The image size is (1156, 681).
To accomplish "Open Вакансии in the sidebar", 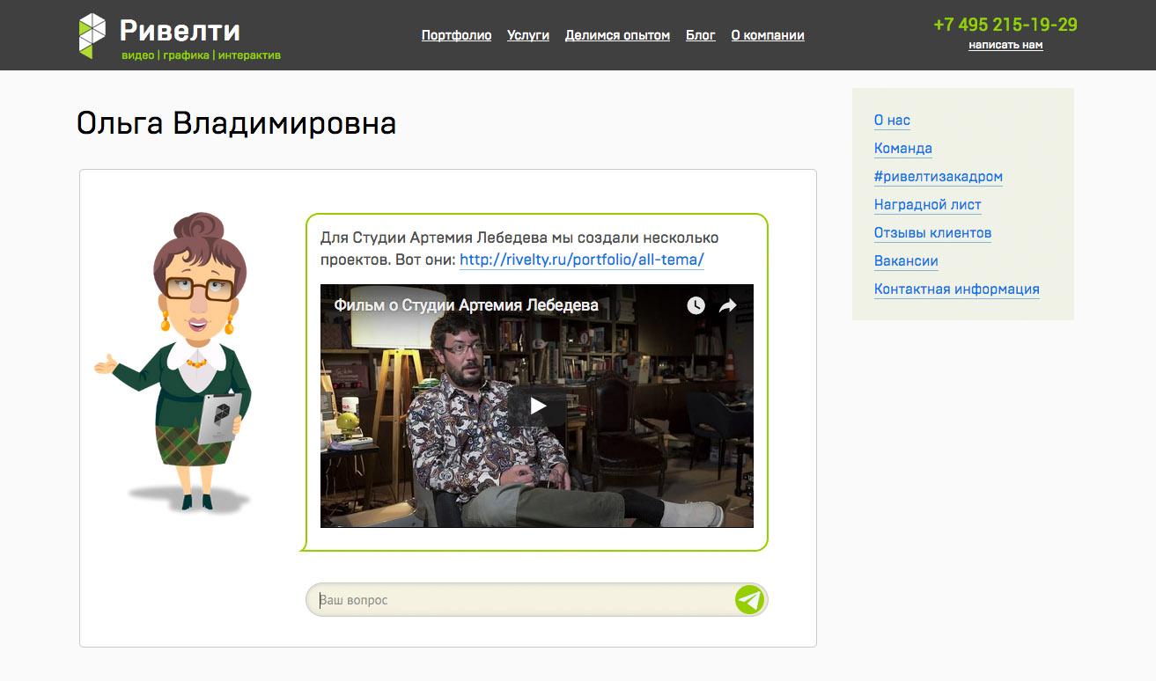I will coord(906,261).
